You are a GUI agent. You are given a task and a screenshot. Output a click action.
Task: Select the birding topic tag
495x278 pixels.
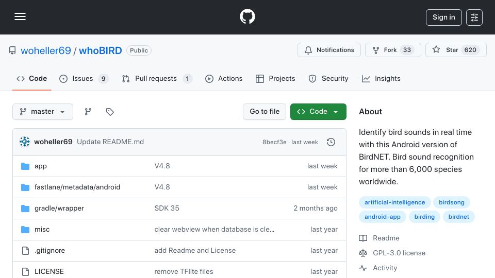point(424,217)
